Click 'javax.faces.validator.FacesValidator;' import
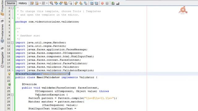This screenshot has height=111, width=198. 57,64
